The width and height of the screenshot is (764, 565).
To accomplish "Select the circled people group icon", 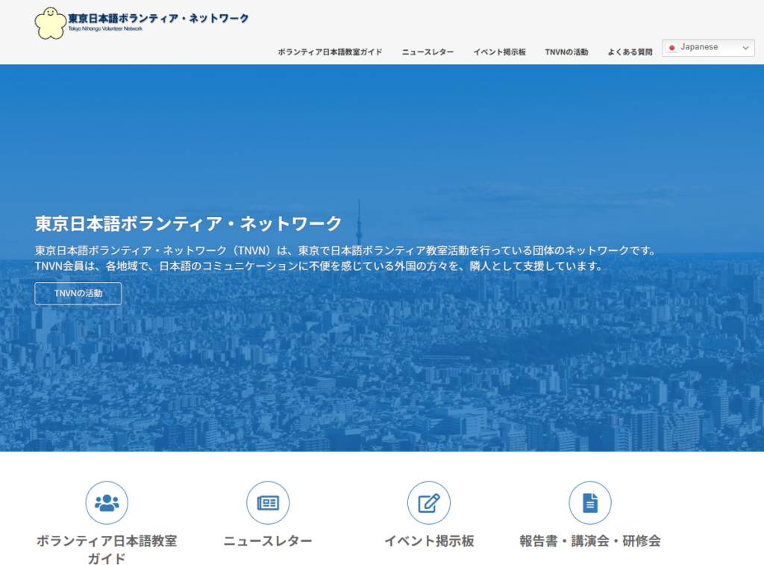I will click(x=106, y=502).
